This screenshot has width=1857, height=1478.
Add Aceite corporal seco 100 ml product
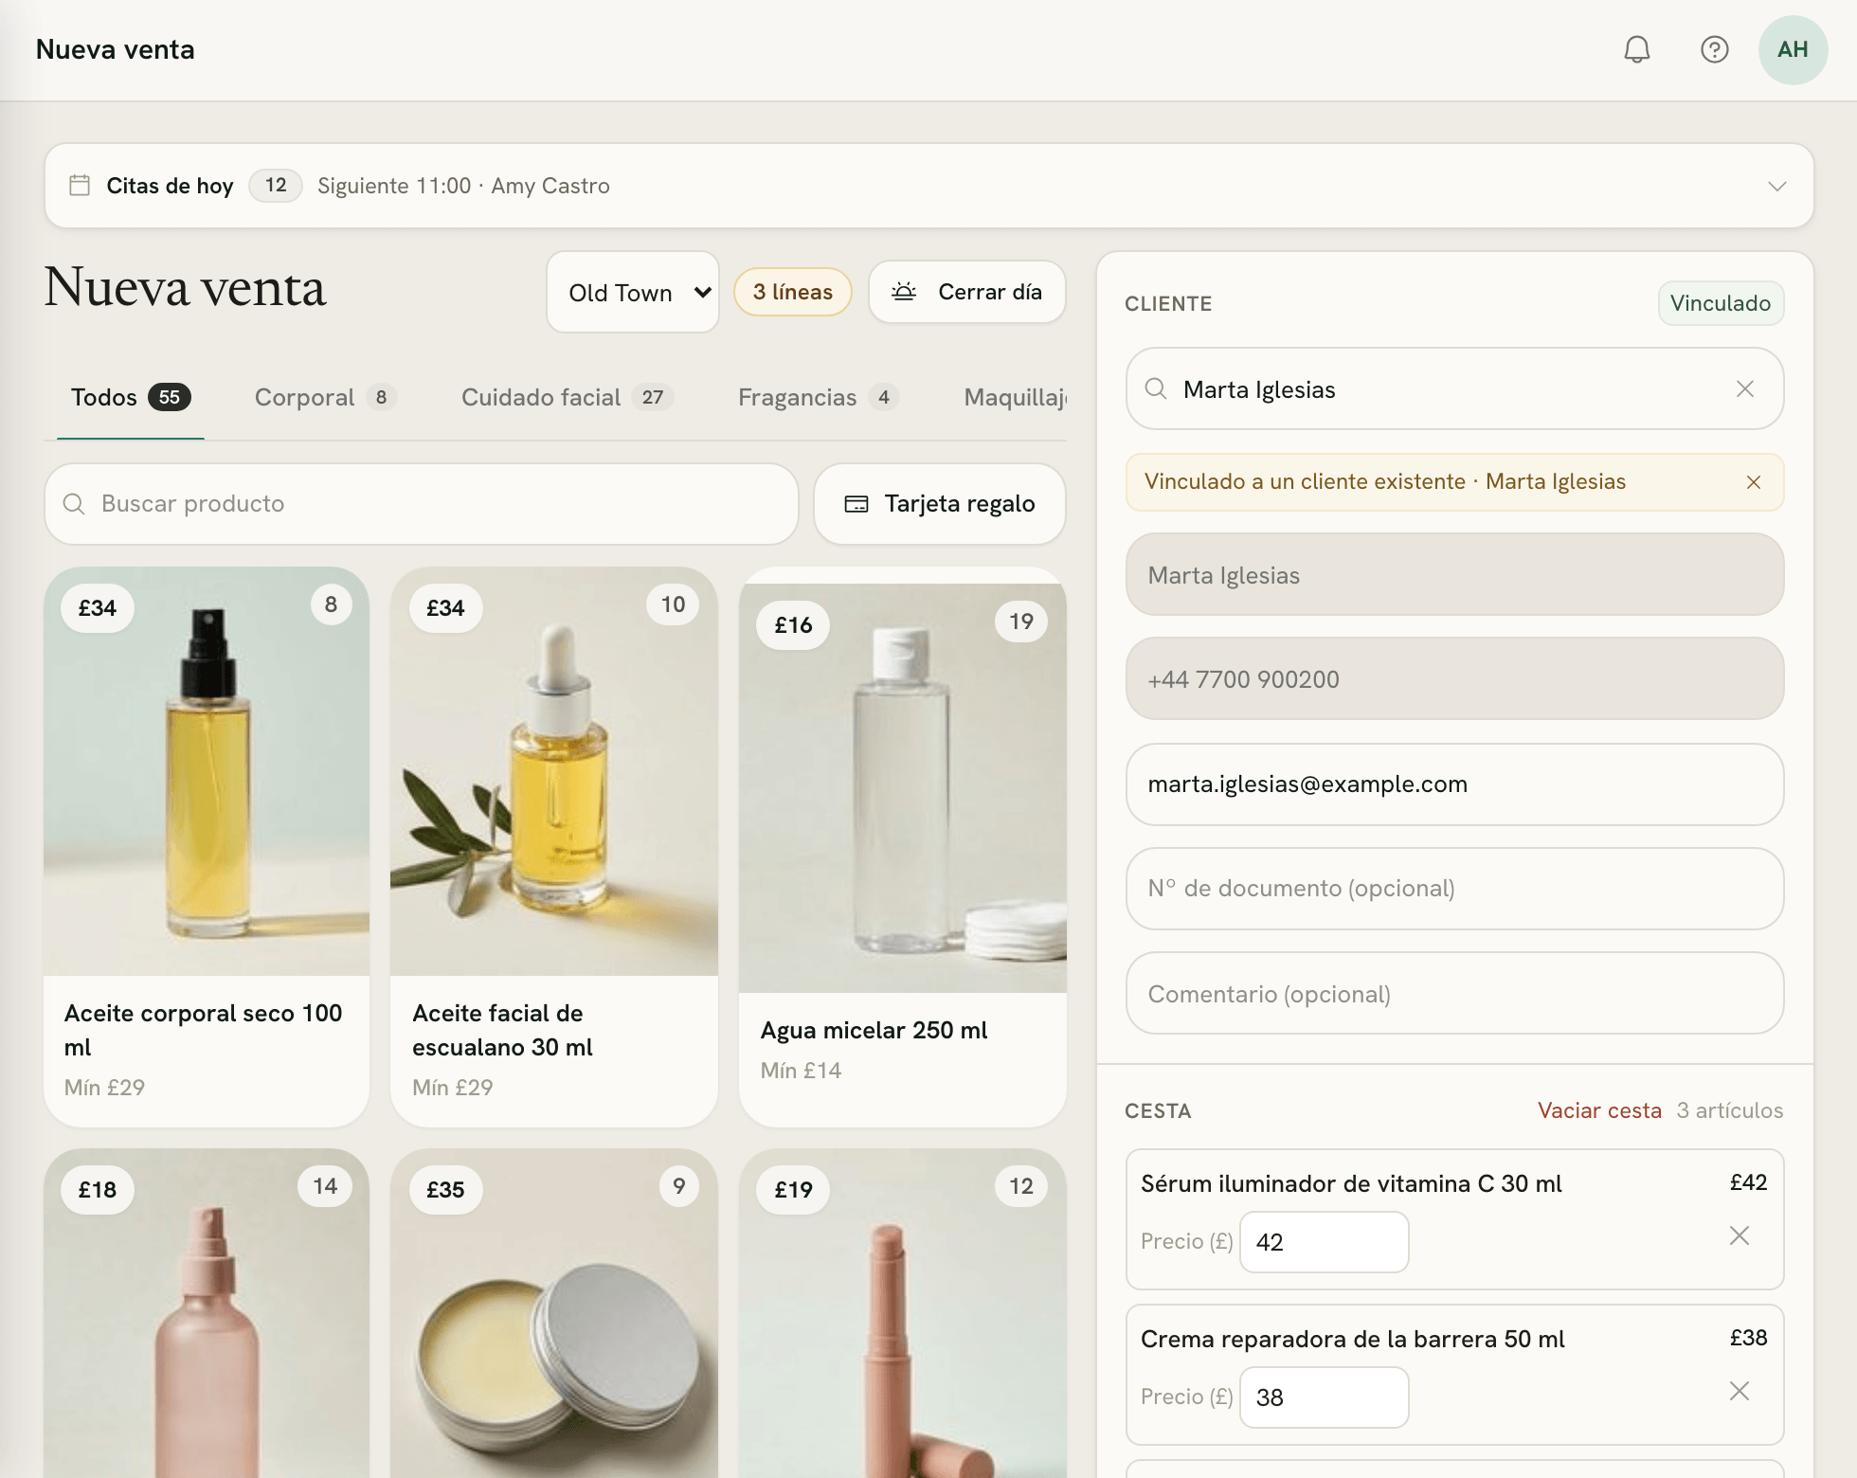pos(207,847)
